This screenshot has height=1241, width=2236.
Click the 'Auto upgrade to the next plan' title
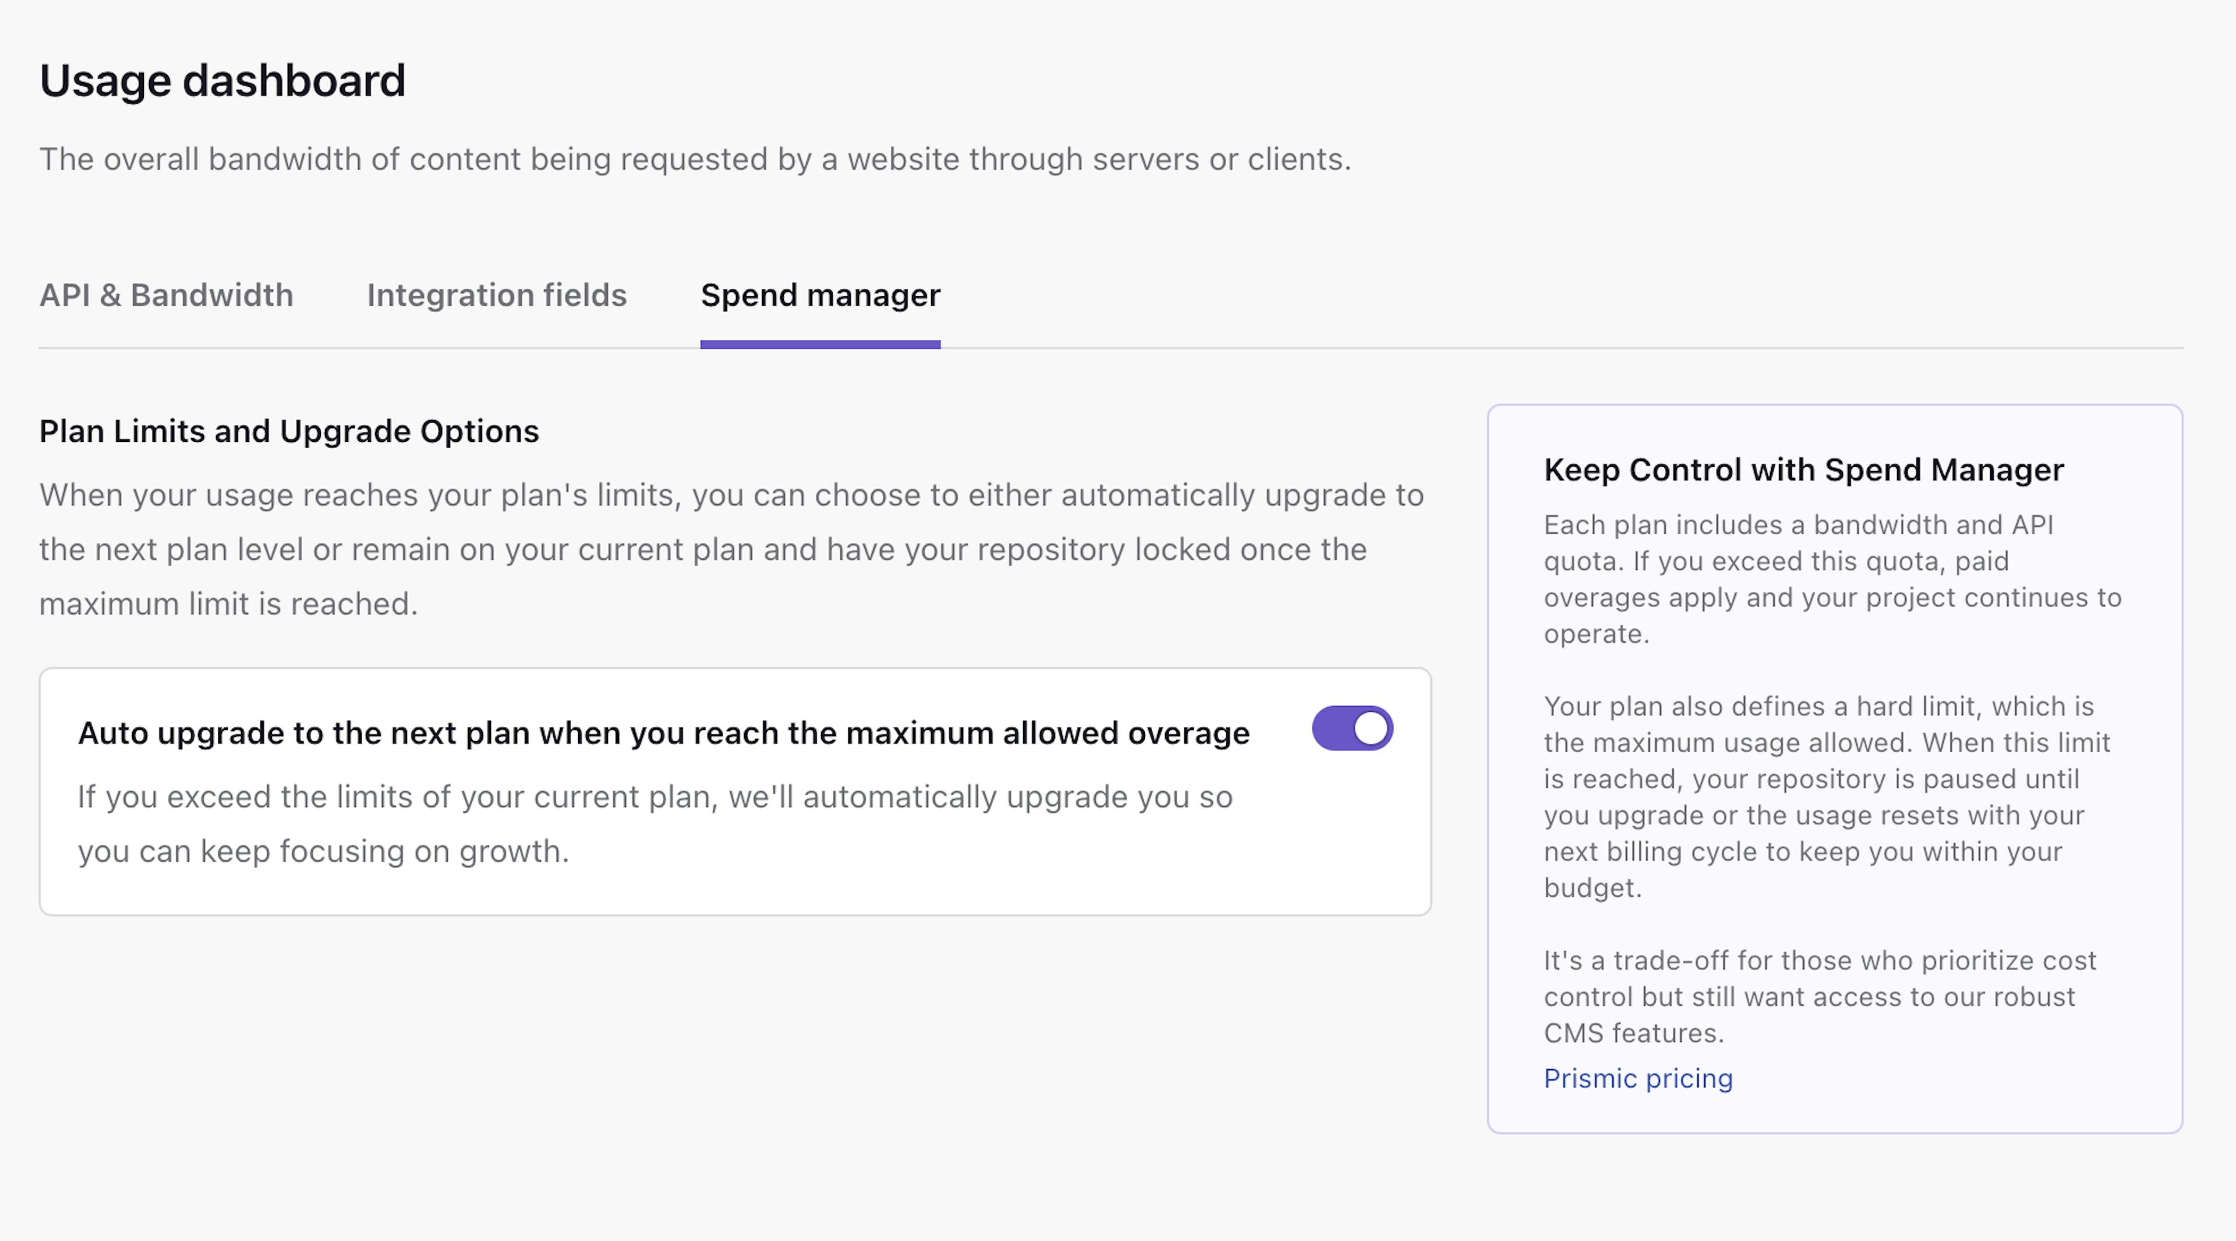tap(663, 733)
